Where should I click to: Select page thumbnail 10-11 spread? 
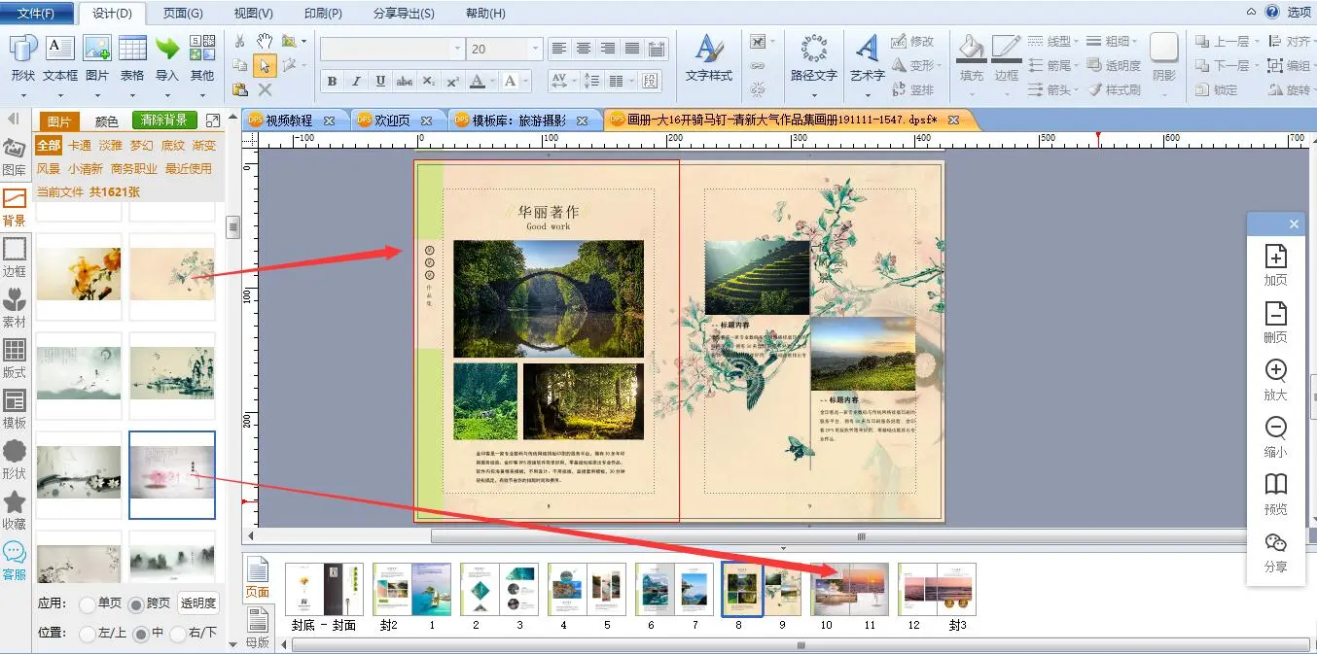[x=850, y=590]
